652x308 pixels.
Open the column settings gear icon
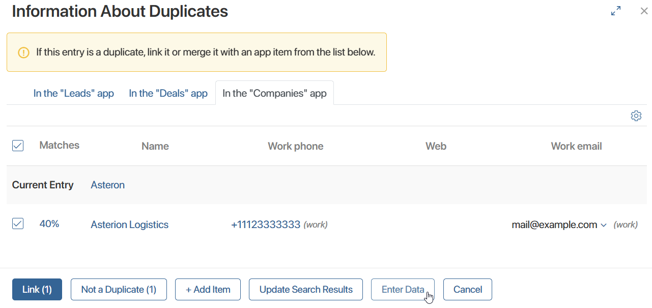[636, 116]
